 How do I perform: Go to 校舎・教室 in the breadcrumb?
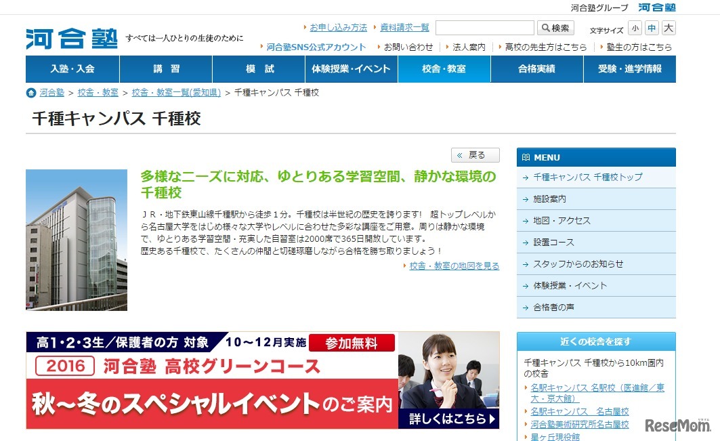[98, 93]
